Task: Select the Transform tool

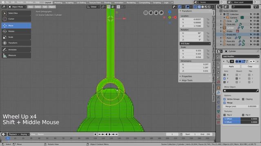Action: tap(16, 43)
